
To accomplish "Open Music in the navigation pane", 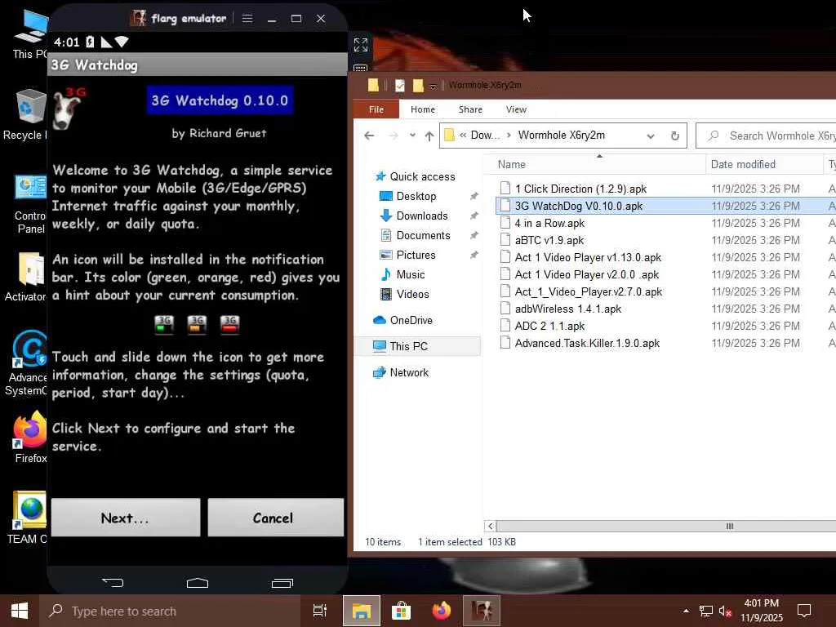I will 410,274.
